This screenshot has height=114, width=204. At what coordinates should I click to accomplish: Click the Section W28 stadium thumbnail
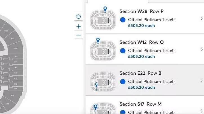(103, 20)
